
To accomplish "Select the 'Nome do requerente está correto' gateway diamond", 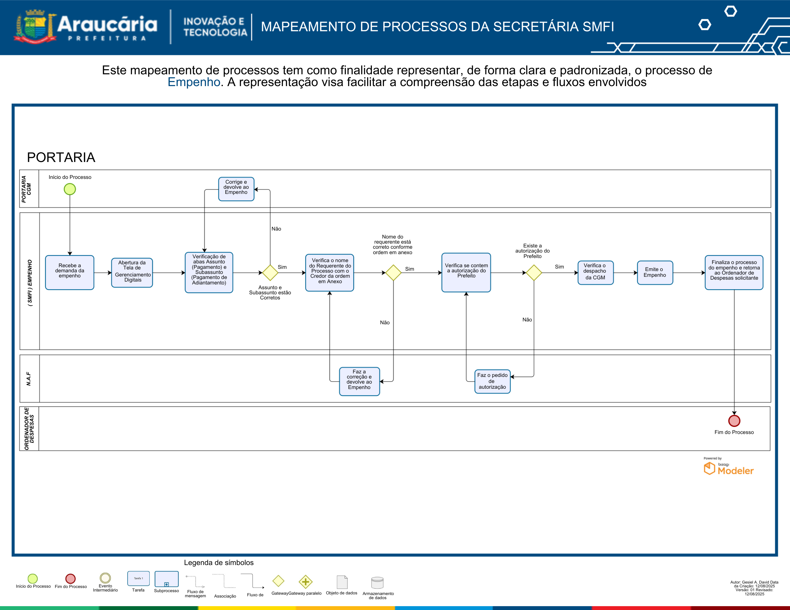I will [393, 273].
